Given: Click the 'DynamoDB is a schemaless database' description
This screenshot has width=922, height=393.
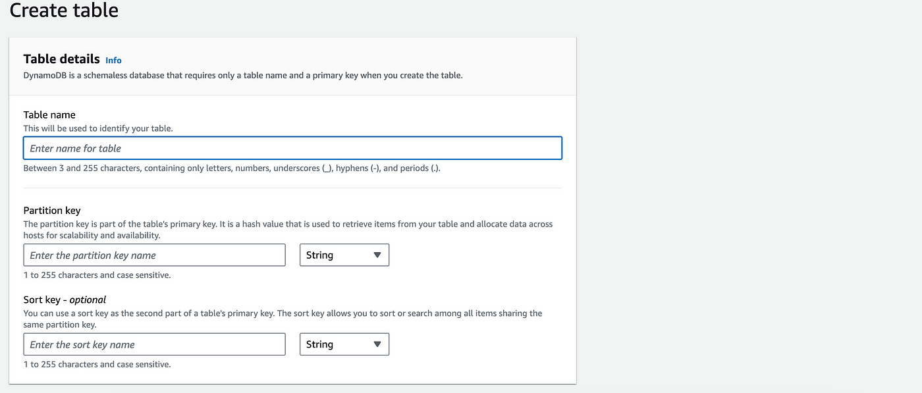Looking at the screenshot, I should tap(243, 75).
